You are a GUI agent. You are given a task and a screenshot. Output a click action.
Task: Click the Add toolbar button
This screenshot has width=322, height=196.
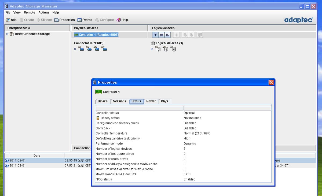click(11, 20)
